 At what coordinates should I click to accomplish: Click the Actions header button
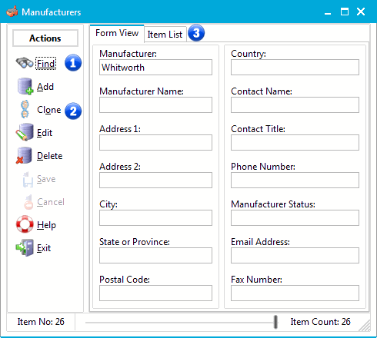tap(45, 38)
